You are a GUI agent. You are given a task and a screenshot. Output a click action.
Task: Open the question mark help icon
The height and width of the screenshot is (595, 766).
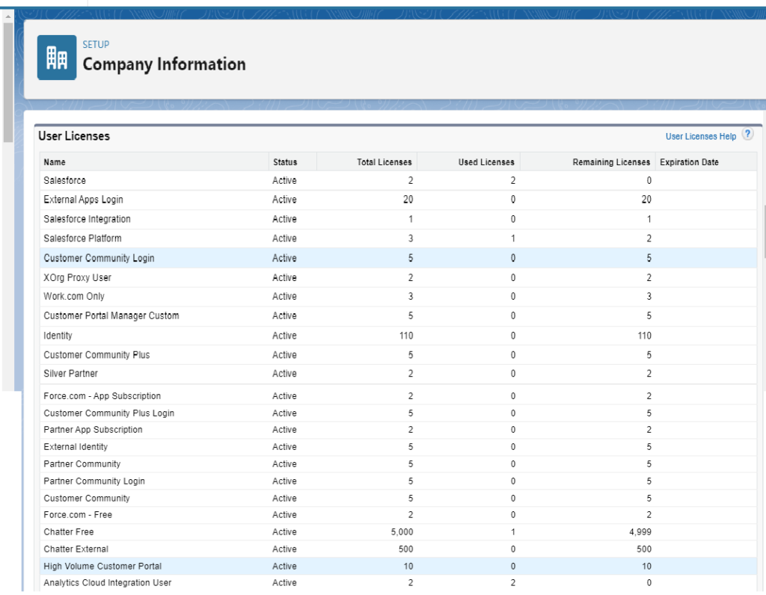(x=747, y=135)
